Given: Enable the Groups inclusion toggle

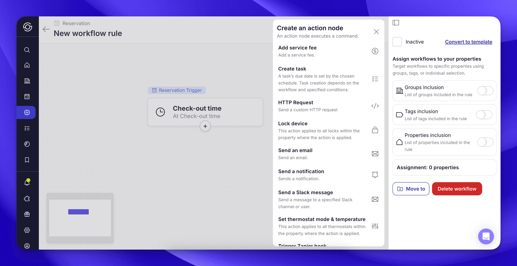Looking at the screenshot, I should tap(485, 91).
